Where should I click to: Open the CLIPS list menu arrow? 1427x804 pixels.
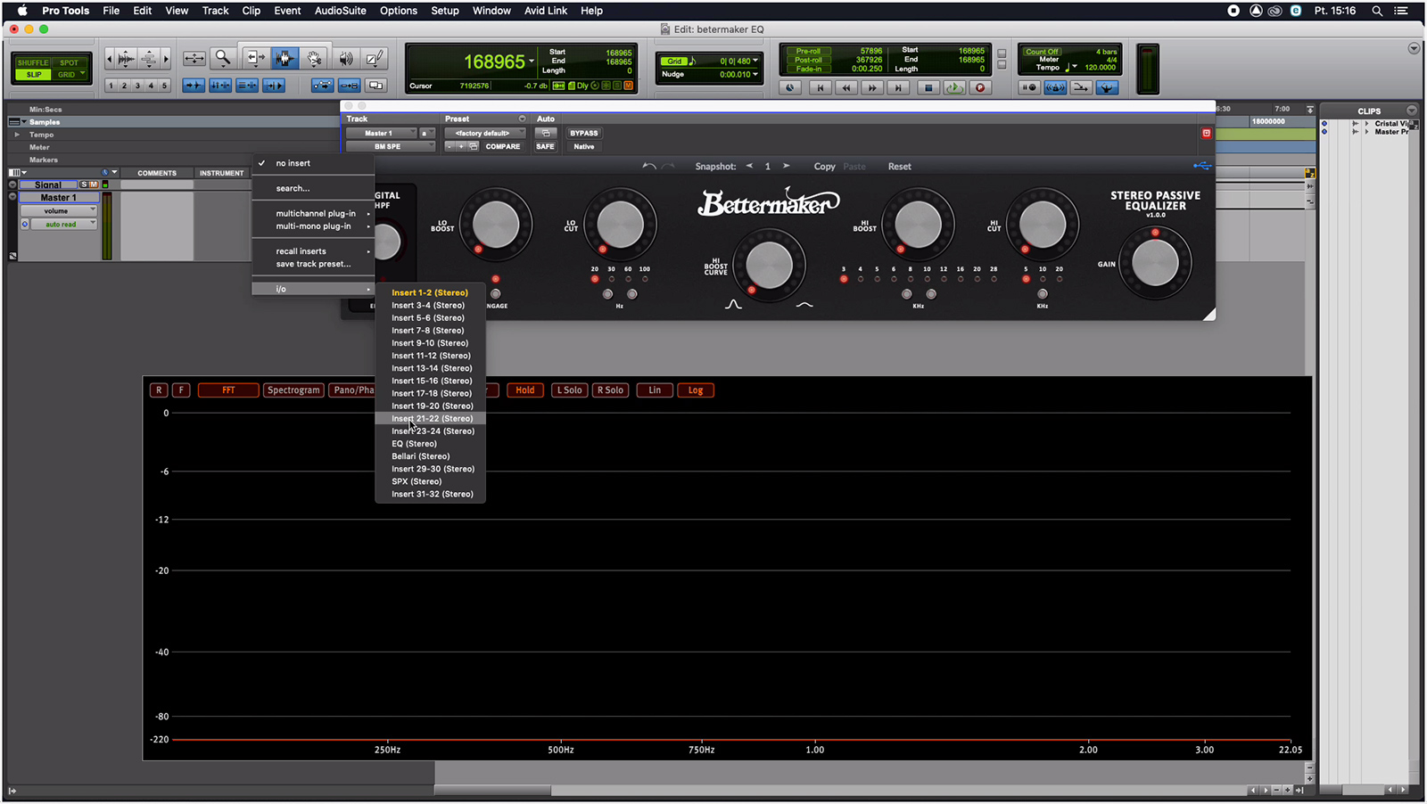(x=1411, y=111)
